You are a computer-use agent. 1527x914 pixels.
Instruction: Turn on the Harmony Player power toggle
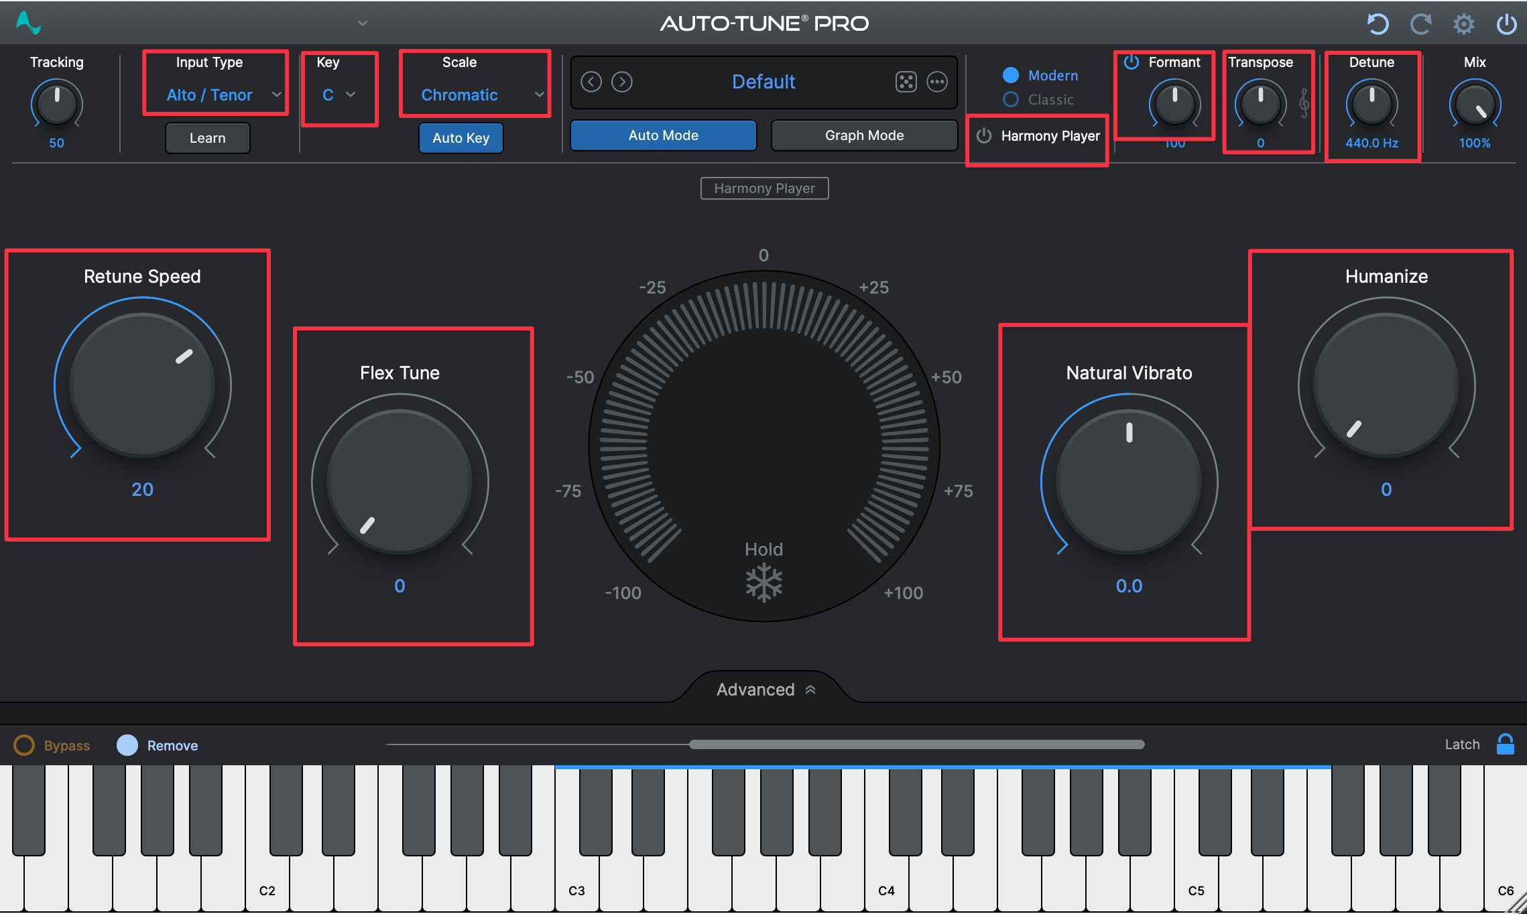coord(984,135)
